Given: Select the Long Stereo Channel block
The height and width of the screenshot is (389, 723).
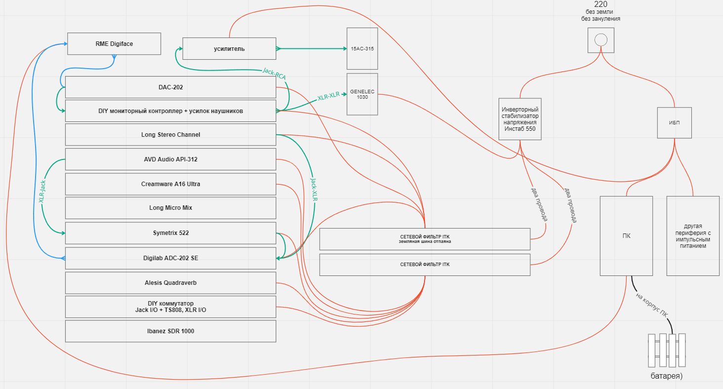Looking at the screenshot, I should click(170, 135).
